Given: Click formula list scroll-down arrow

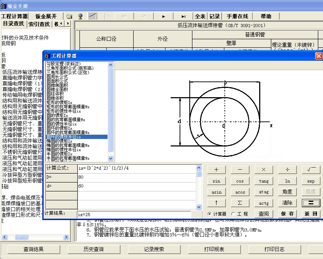Looking at the screenshot, I should point(111,158).
